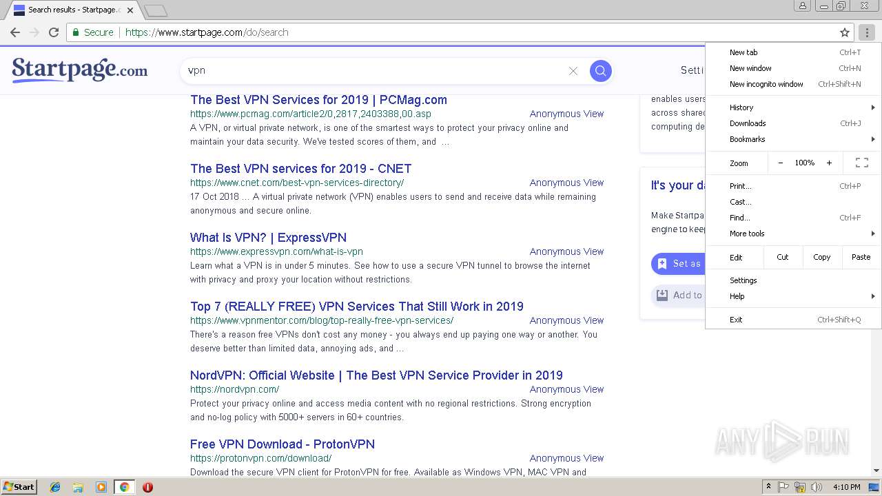The width and height of the screenshot is (882, 496).
Task: Click Anonymous View for the ExpressVPN result
Action: pyautogui.click(x=566, y=251)
